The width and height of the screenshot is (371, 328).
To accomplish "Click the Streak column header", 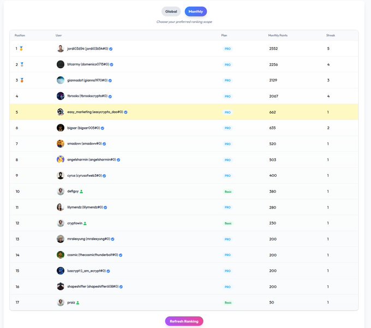I will click(331, 35).
